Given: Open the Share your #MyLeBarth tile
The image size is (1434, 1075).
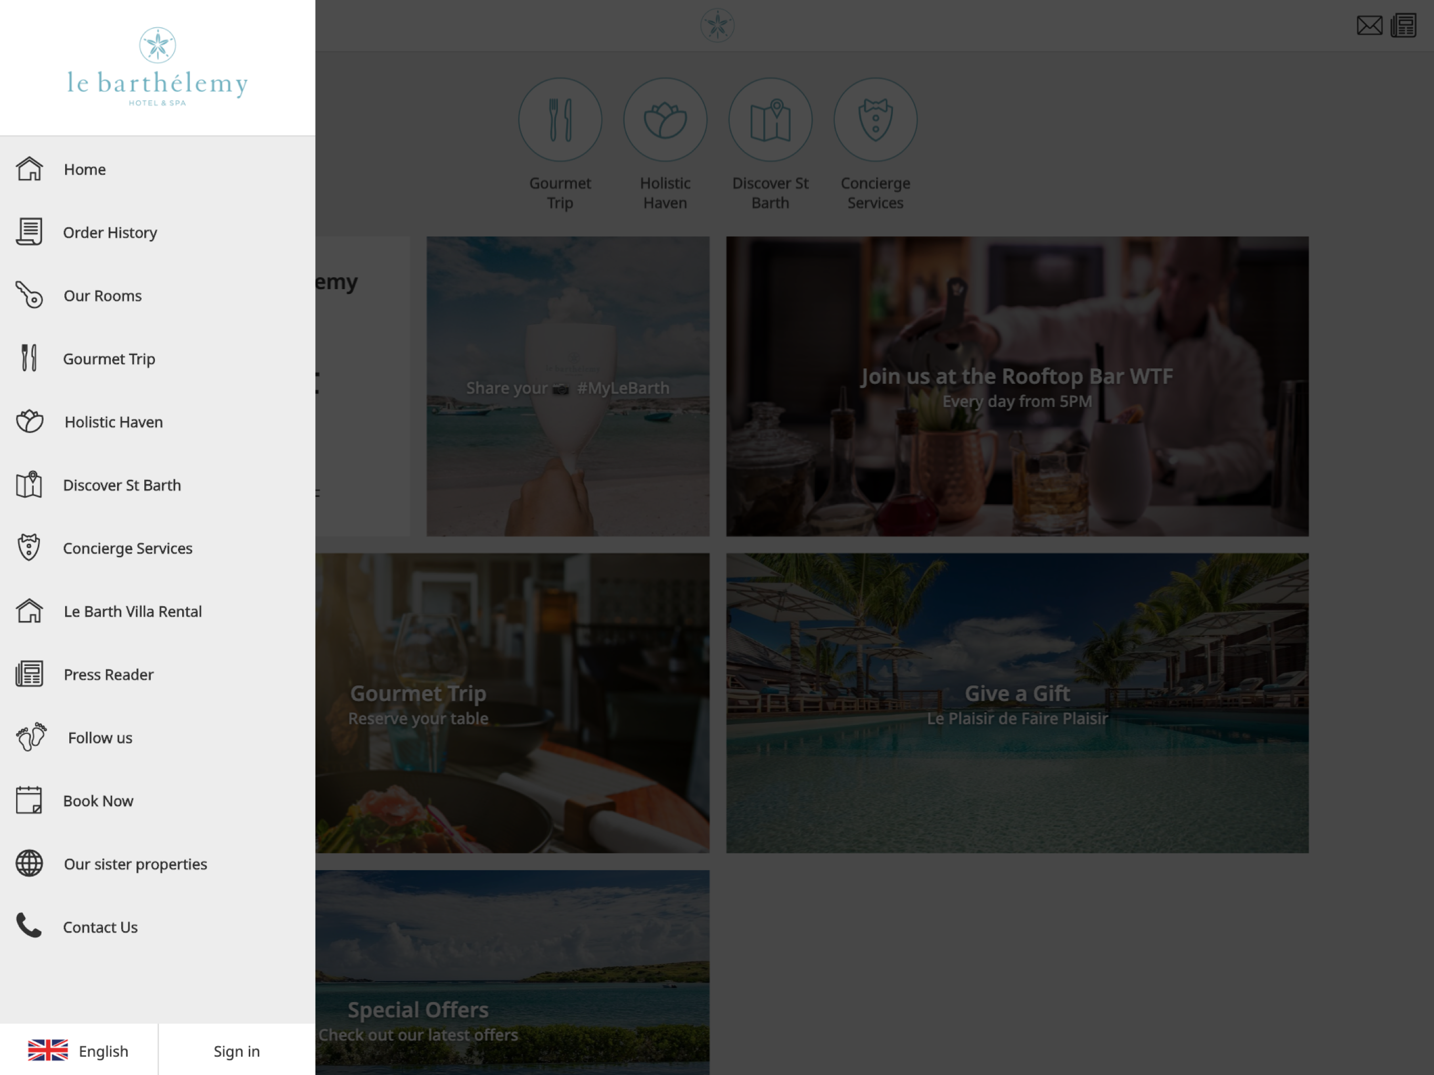Looking at the screenshot, I should tap(568, 386).
